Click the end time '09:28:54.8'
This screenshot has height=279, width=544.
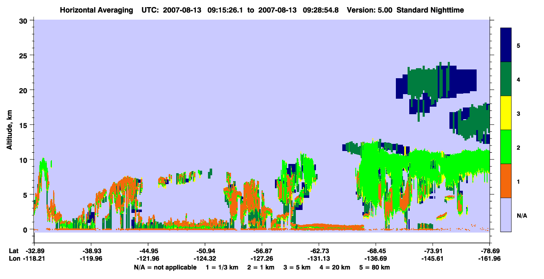tap(321, 10)
